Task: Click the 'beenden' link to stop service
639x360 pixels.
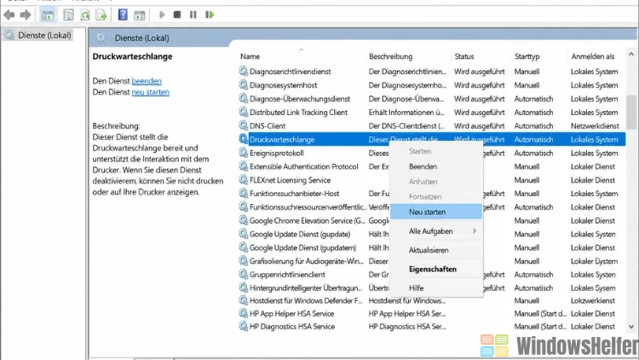Action: click(x=147, y=81)
